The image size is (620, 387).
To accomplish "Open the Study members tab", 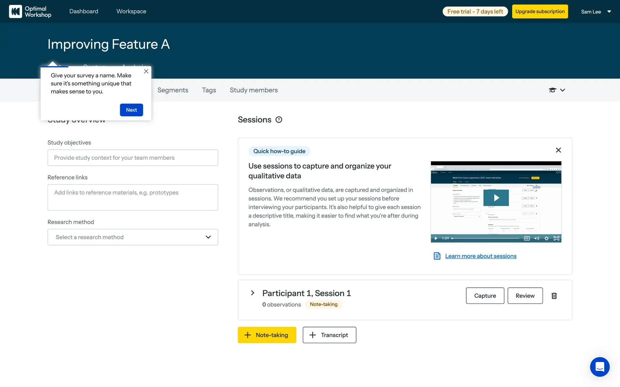I will pos(253,90).
